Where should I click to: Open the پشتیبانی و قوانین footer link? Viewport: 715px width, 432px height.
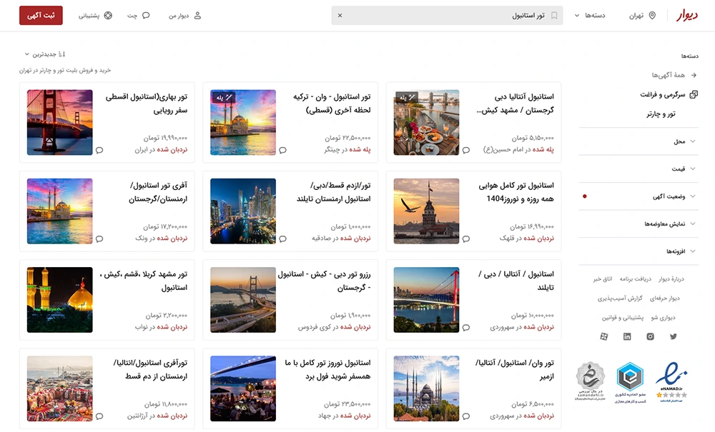[x=623, y=318]
